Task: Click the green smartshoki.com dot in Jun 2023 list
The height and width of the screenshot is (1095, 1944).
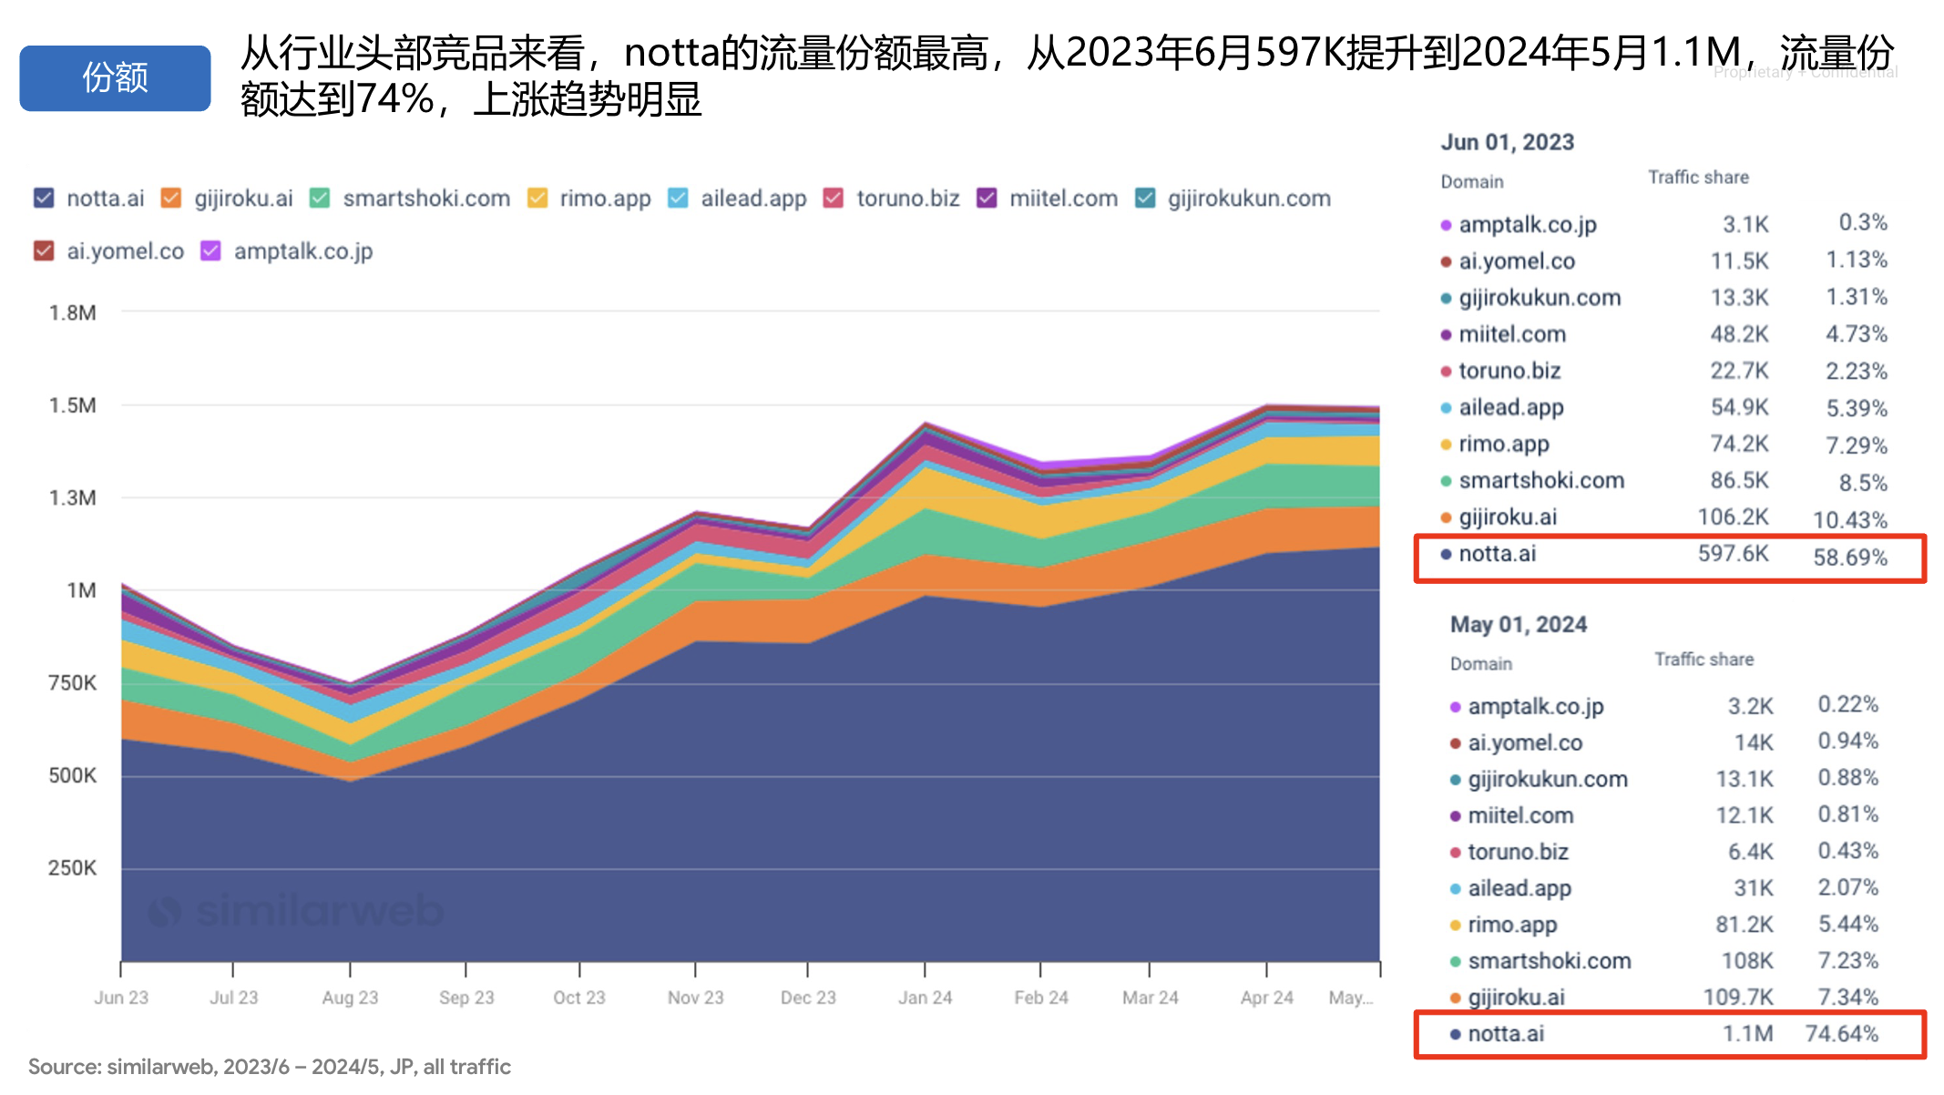Action: click(1446, 481)
